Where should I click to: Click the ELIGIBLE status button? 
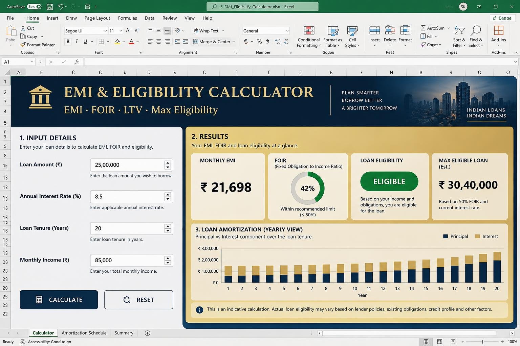(389, 181)
